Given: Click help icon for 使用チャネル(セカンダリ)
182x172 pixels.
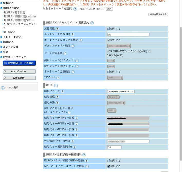Looking at the screenshot, I should coord(77,66).
